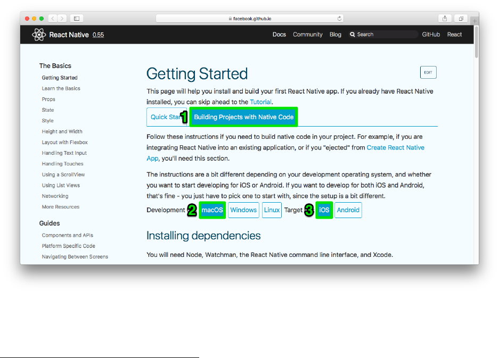Click the page vertical scrollbar
Viewport: 499px width, 358px height.
[x=477, y=42]
